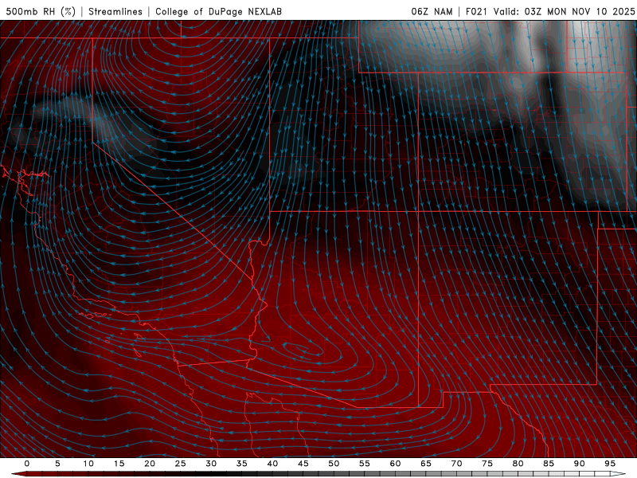This screenshot has width=637, height=478.
Task: Click the colorbar label "0"
Action: point(27,464)
